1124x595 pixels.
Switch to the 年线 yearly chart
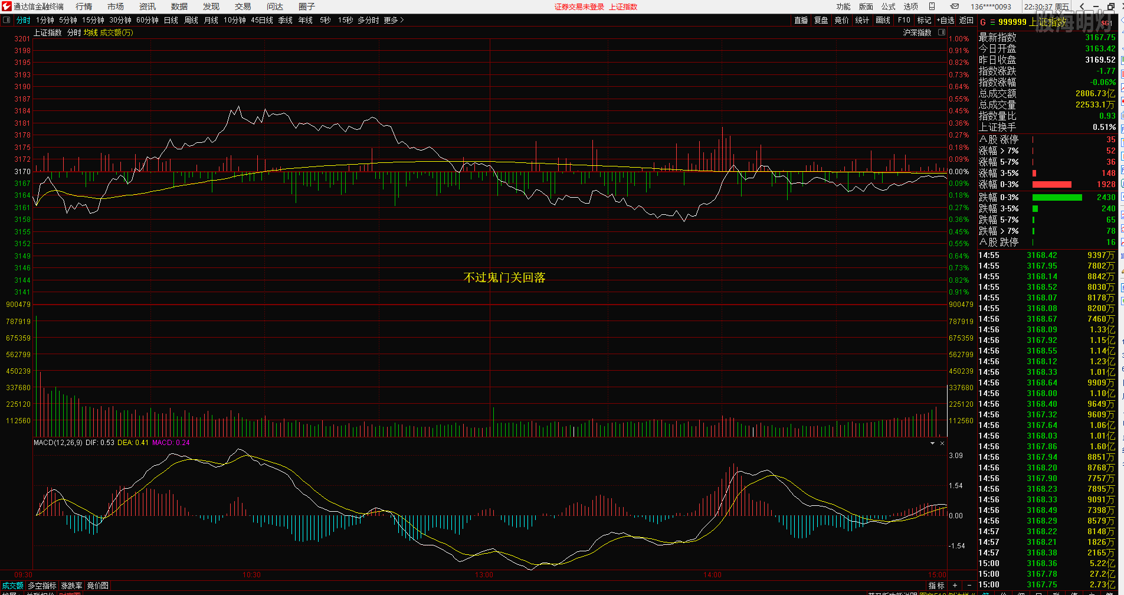(306, 20)
